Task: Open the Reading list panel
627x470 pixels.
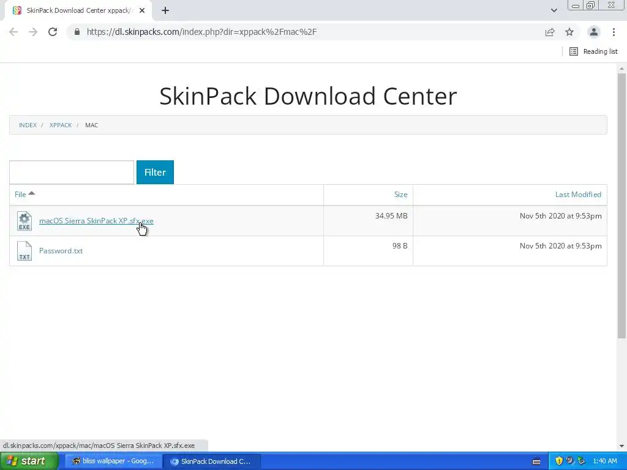Action: [x=593, y=51]
